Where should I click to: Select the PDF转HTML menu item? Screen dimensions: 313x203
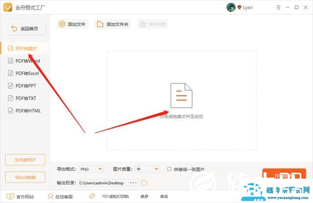click(x=25, y=111)
